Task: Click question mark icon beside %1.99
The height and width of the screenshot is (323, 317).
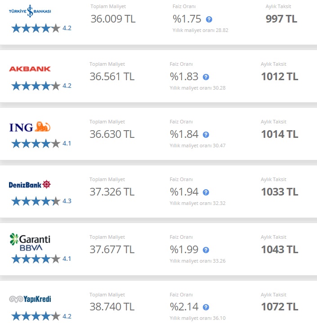Action: (206, 250)
